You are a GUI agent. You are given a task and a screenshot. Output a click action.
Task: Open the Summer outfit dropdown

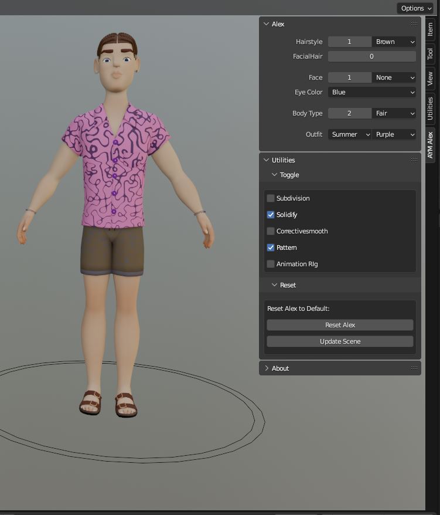click(349, 134)
